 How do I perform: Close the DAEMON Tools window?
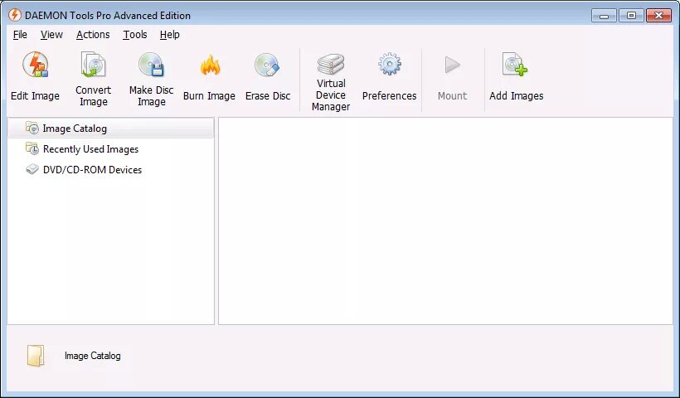click(658, 16)
